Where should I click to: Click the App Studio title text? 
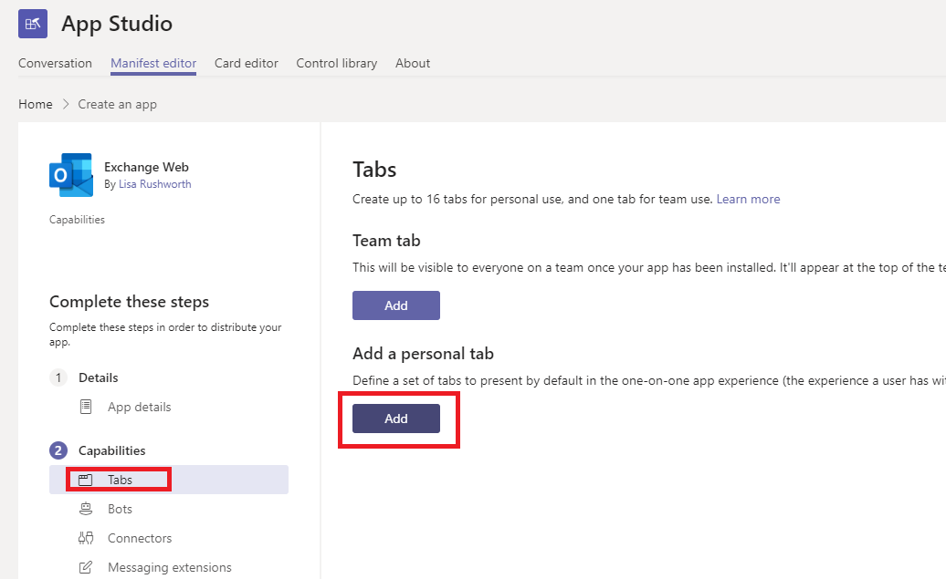click(117, 24)
